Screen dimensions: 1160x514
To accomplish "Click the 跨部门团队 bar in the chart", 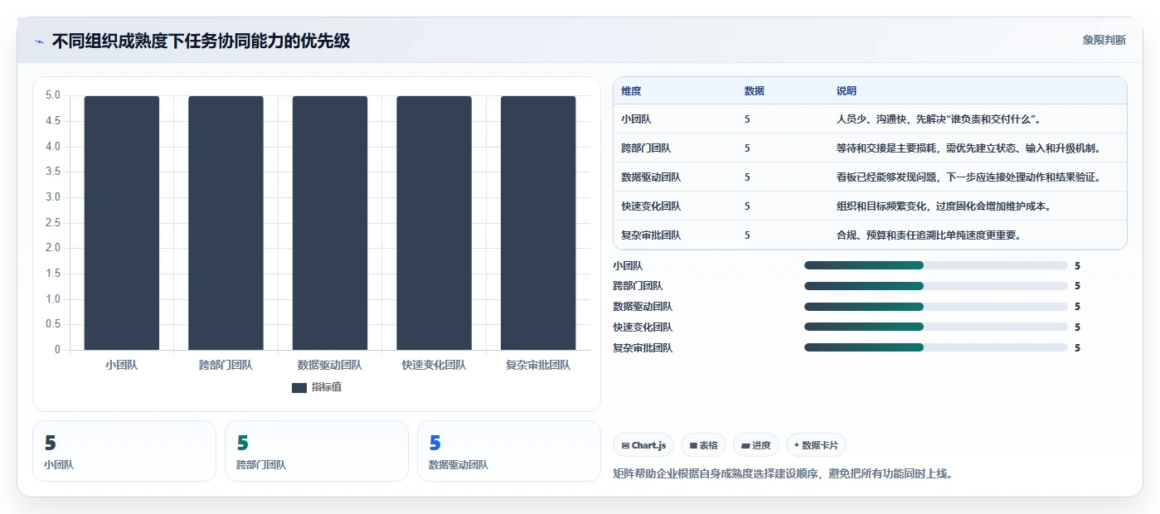I will coord(226,223).
